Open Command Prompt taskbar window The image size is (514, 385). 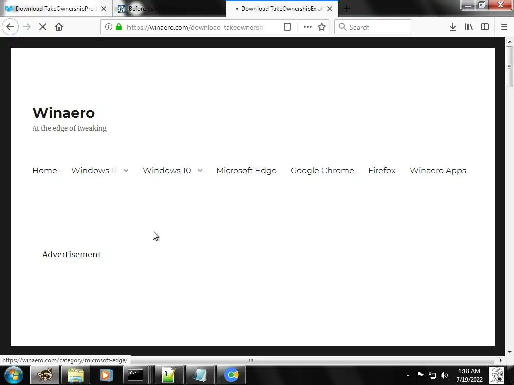tap(136, 375)
